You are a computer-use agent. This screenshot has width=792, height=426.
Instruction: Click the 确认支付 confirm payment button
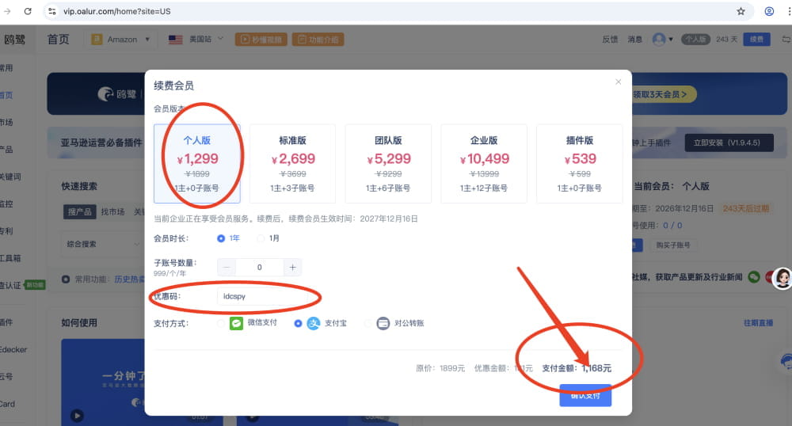click(x=585, y=394)
